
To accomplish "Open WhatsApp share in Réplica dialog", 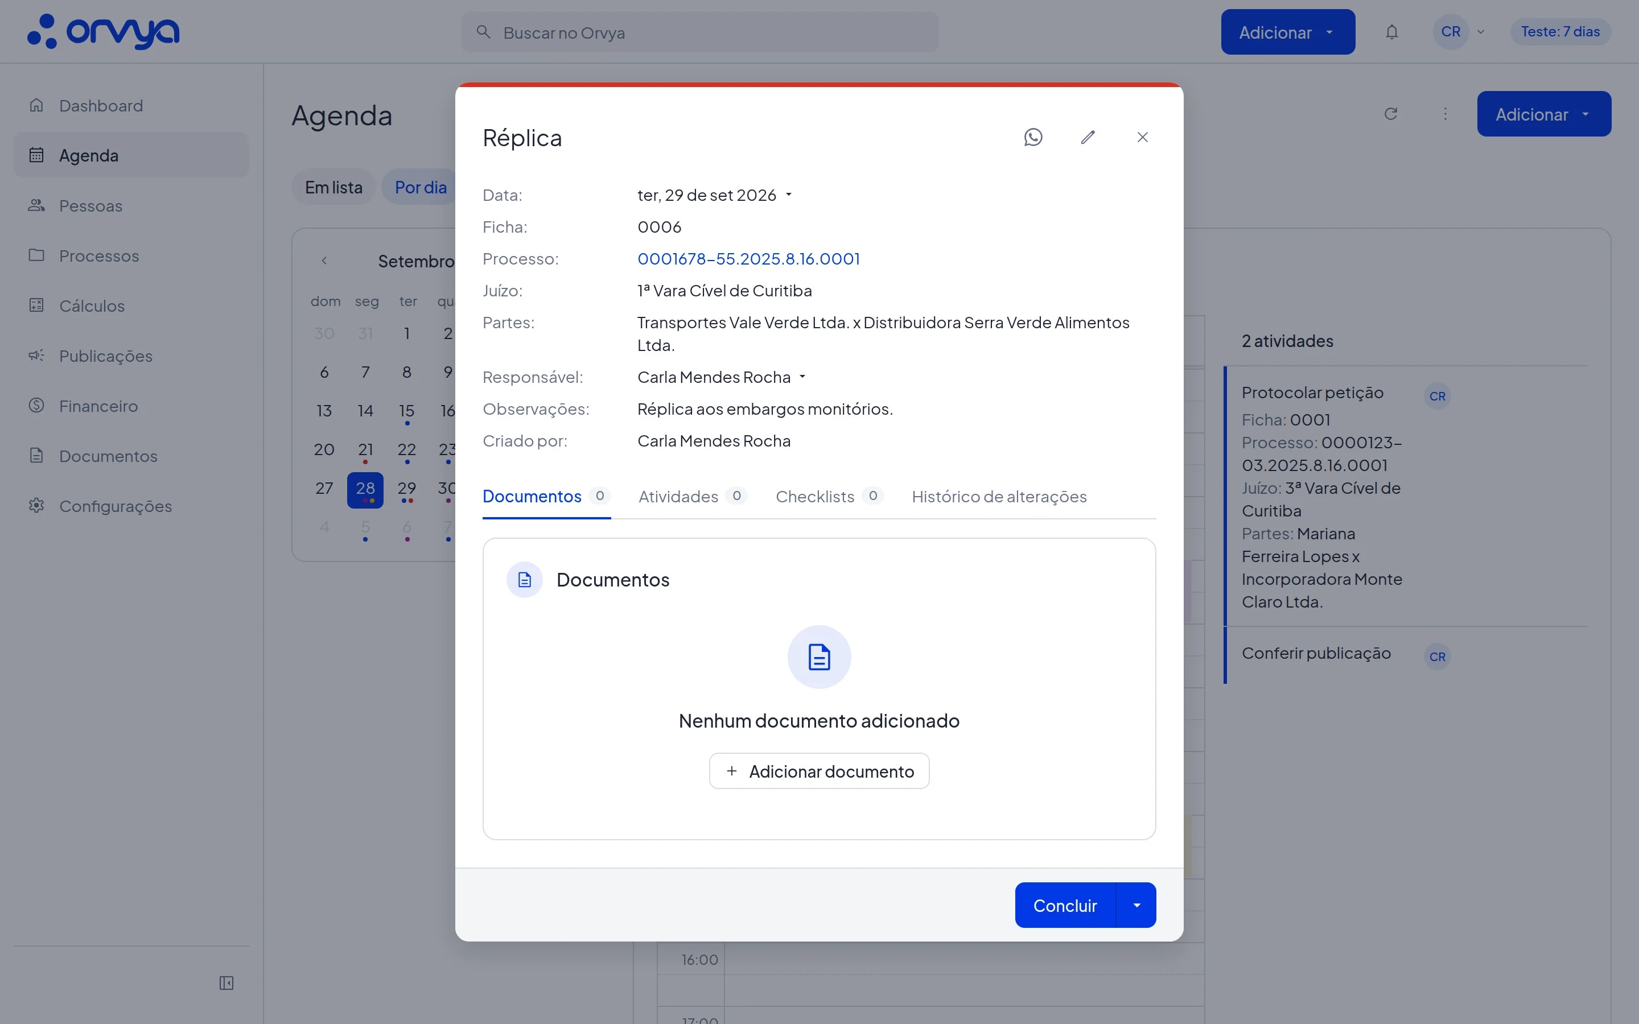I will (x=1033, y=138).
